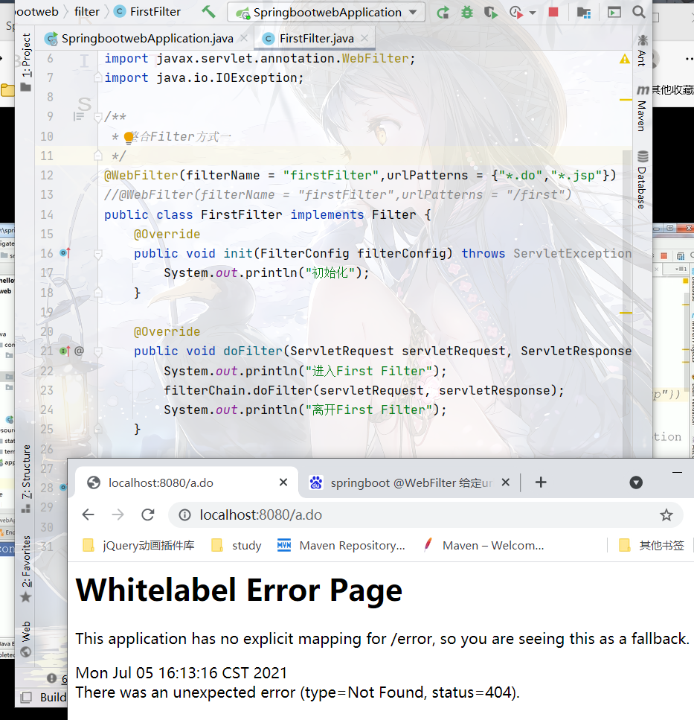The image size is (694, 720).
Task: Close the localhost:8080/a.do browser tab
Action: click(x=283, y=482)
